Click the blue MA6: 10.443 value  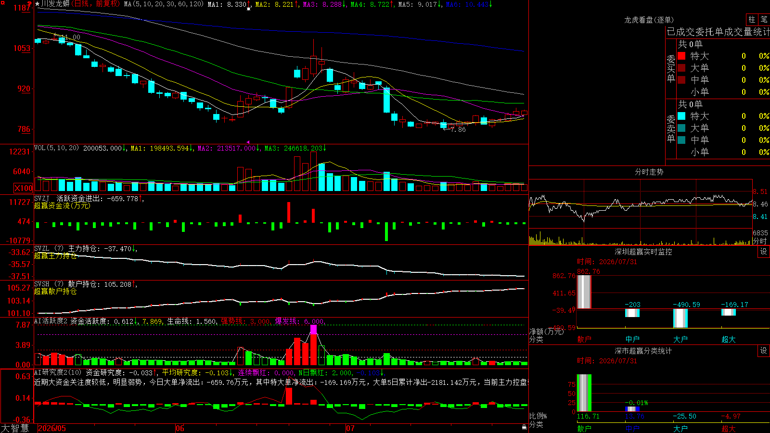click(467, 4)
